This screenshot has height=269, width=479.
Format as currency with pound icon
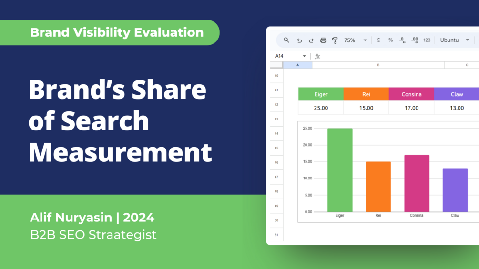pos(378,40)
